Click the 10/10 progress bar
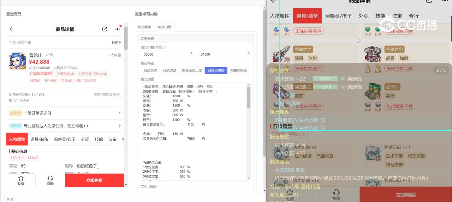 pos(325,87)
